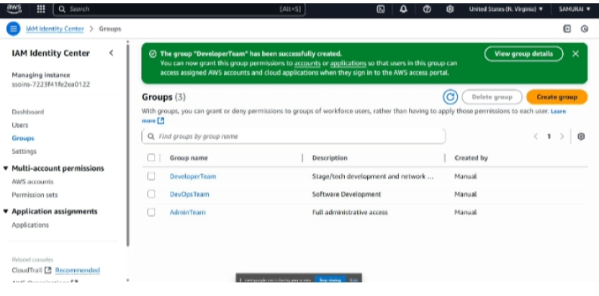Focus the Find groups by group name field

click(x=294, y=136)
